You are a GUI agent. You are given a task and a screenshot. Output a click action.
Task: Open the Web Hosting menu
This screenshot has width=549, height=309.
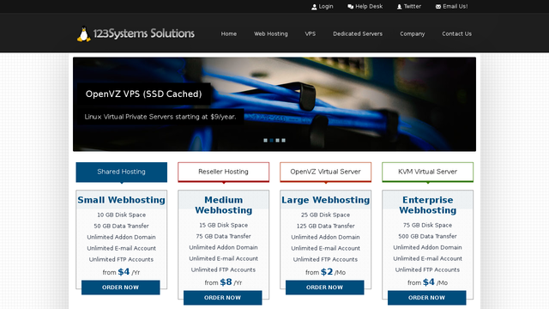pyautogui.click(x=271, y=34)
